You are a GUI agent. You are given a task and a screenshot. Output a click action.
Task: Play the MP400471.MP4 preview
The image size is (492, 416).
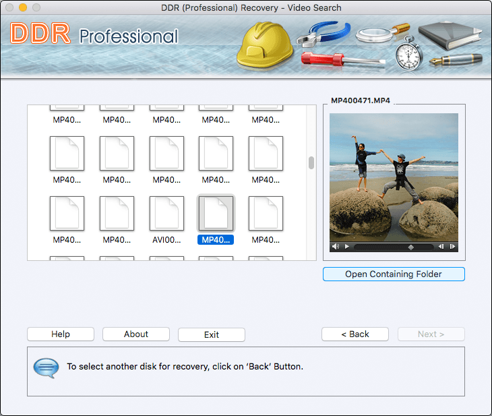click(x=347, y=247)
